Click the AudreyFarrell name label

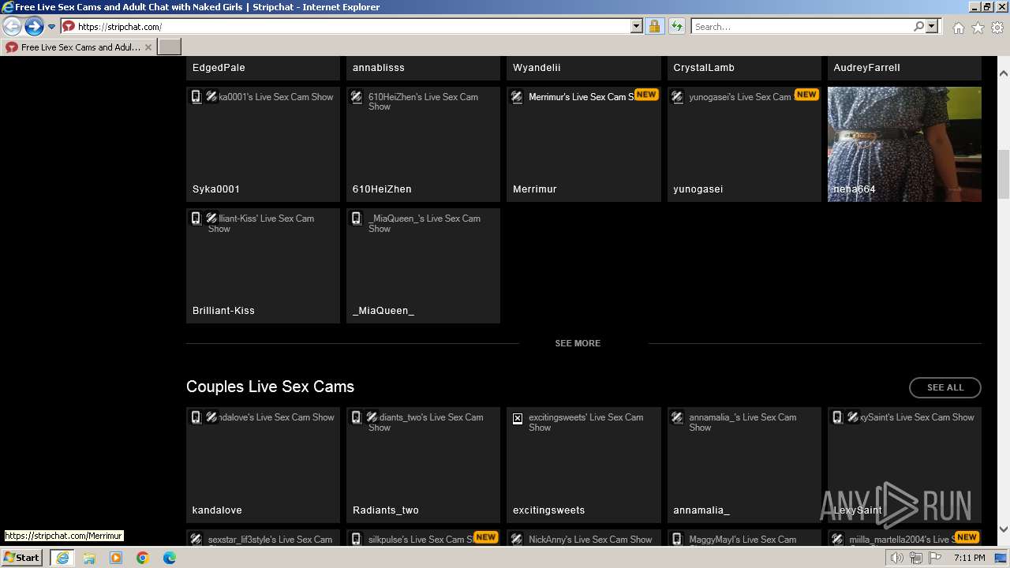point(866,68)
